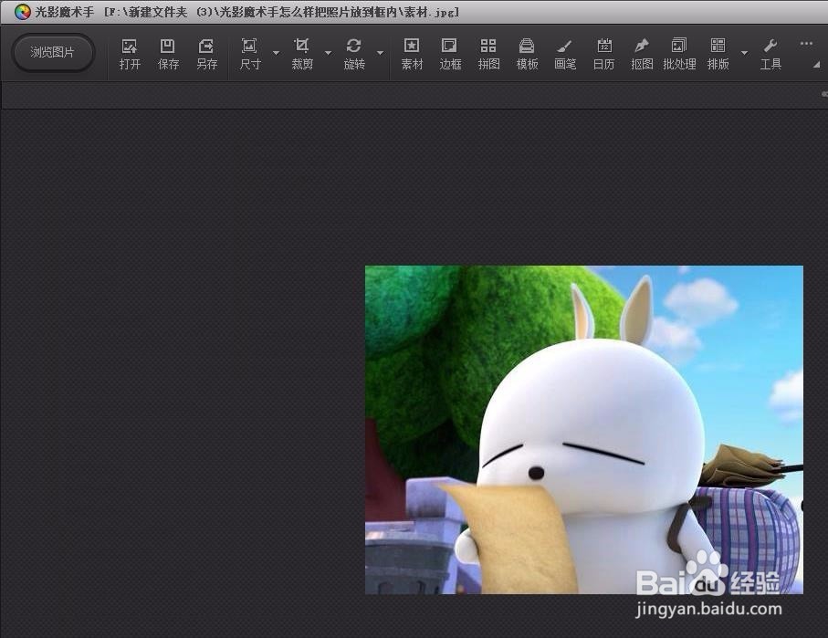The width and height of the screenshot is (828, 638).
Task: Expand the toolbar corner triangle arrow
Action: (x=817, y=65)
